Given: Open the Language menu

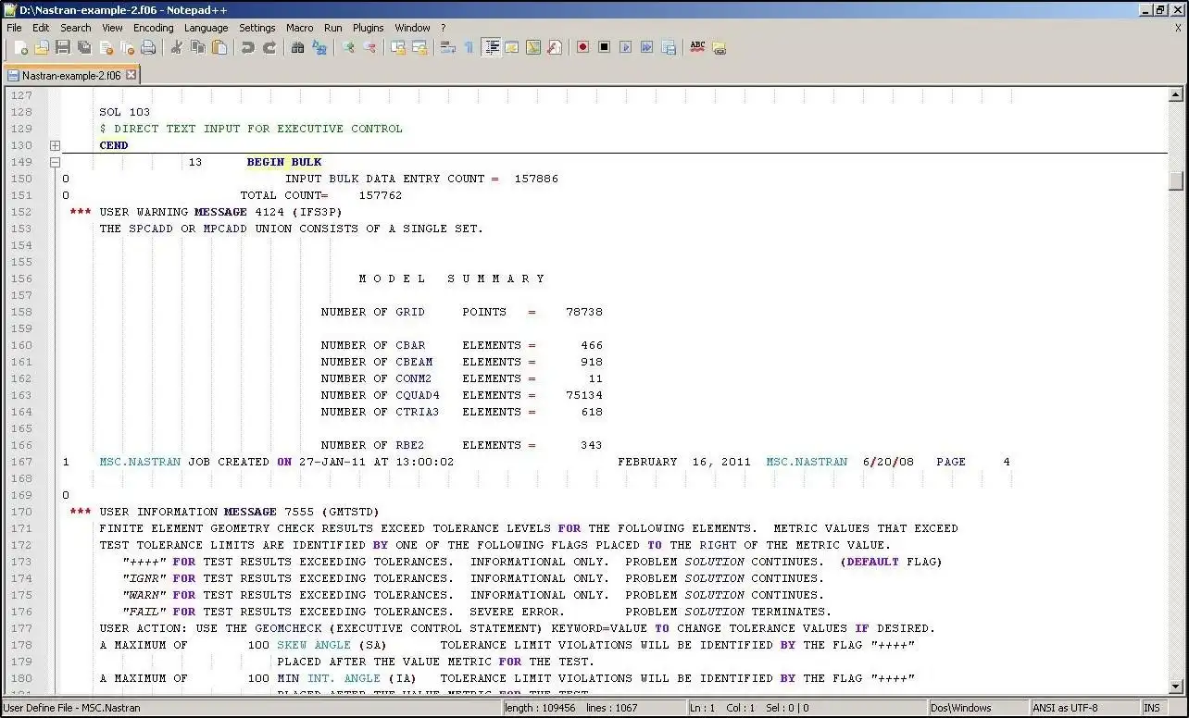Looking at the screenshot, I should (206, 28).
